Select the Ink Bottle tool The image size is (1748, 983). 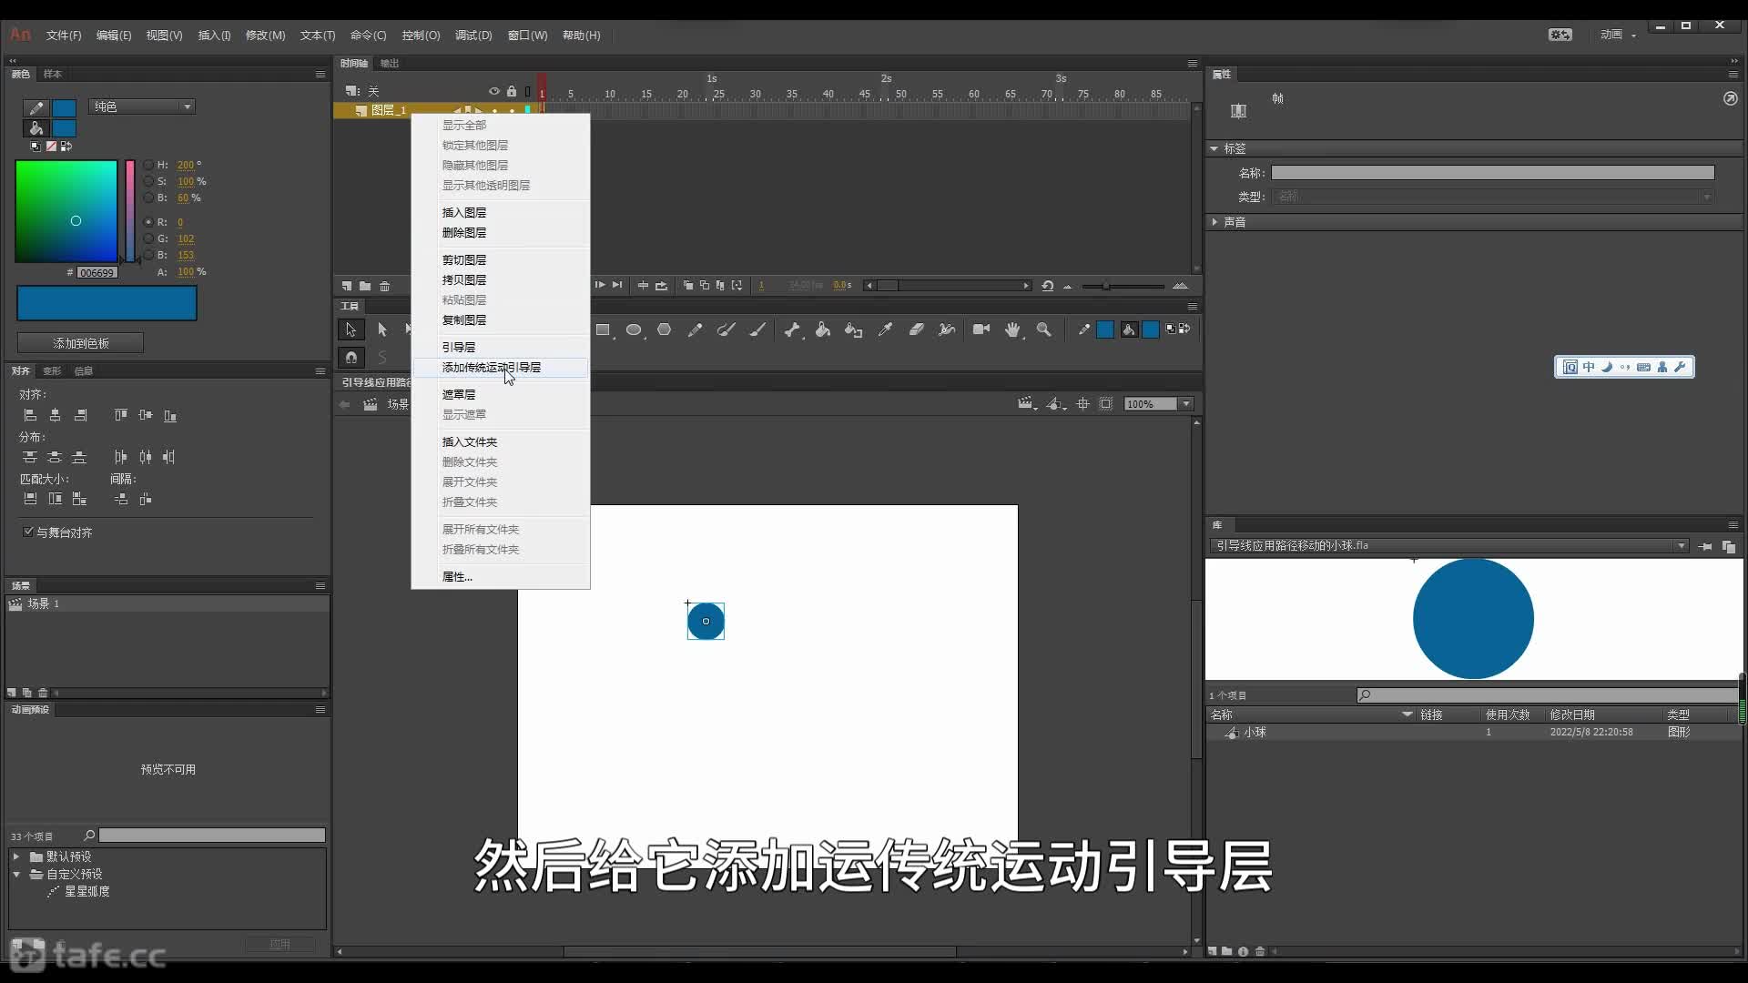(853, 329)
